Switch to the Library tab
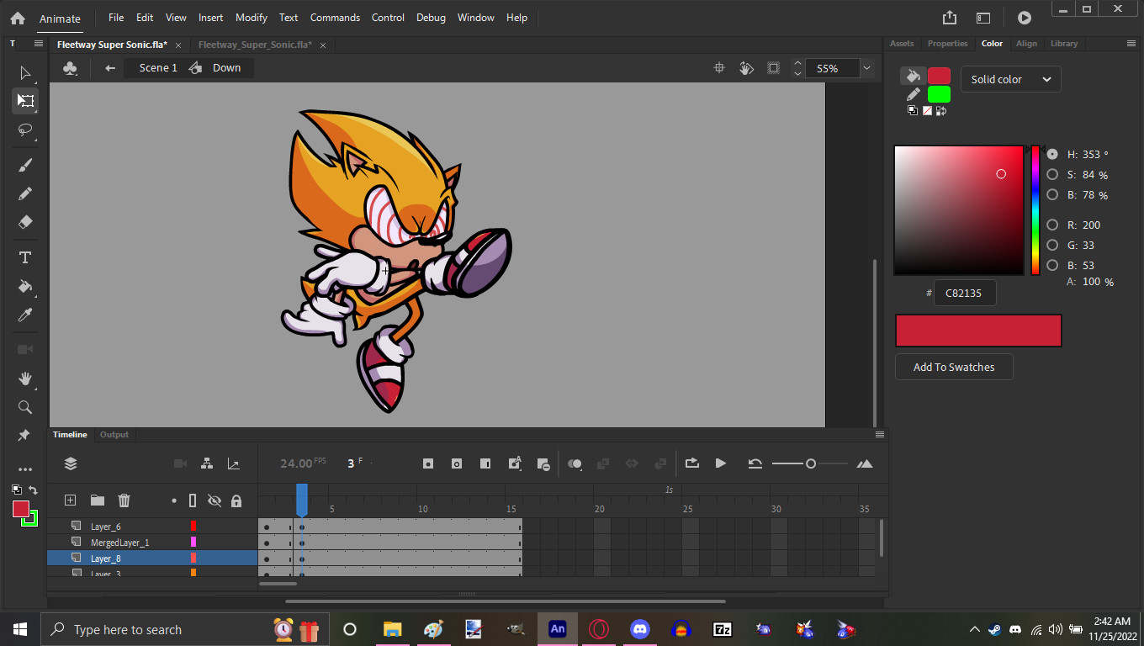This screenshot has height=646, width=1144. [1064, 44]
